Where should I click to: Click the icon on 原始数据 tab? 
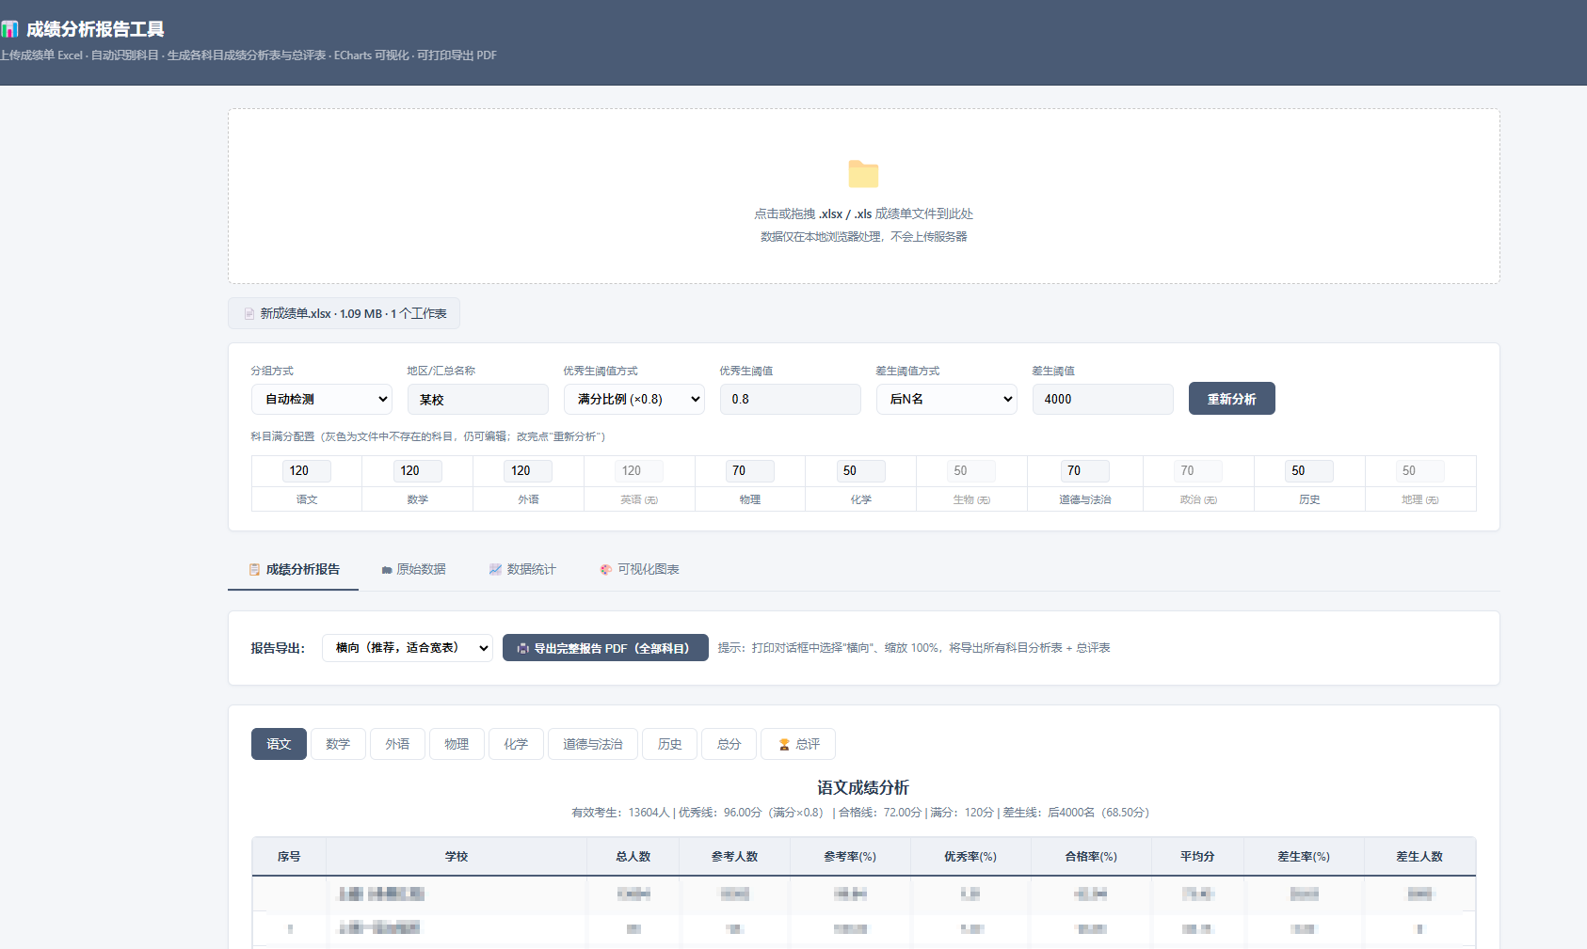pos(387,570)
